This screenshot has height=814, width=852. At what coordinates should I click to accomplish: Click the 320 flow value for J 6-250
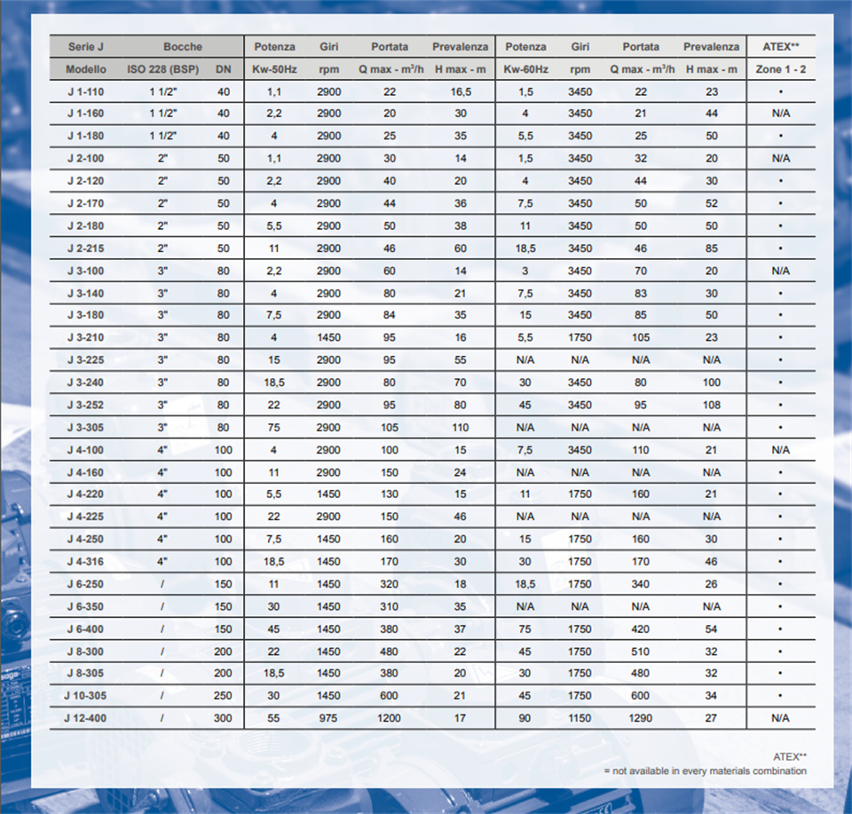pos(389,585)
